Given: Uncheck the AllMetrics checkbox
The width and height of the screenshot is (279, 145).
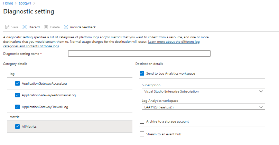Looking at the screenshot, I should pyautogui.click(x=18, y=127).
